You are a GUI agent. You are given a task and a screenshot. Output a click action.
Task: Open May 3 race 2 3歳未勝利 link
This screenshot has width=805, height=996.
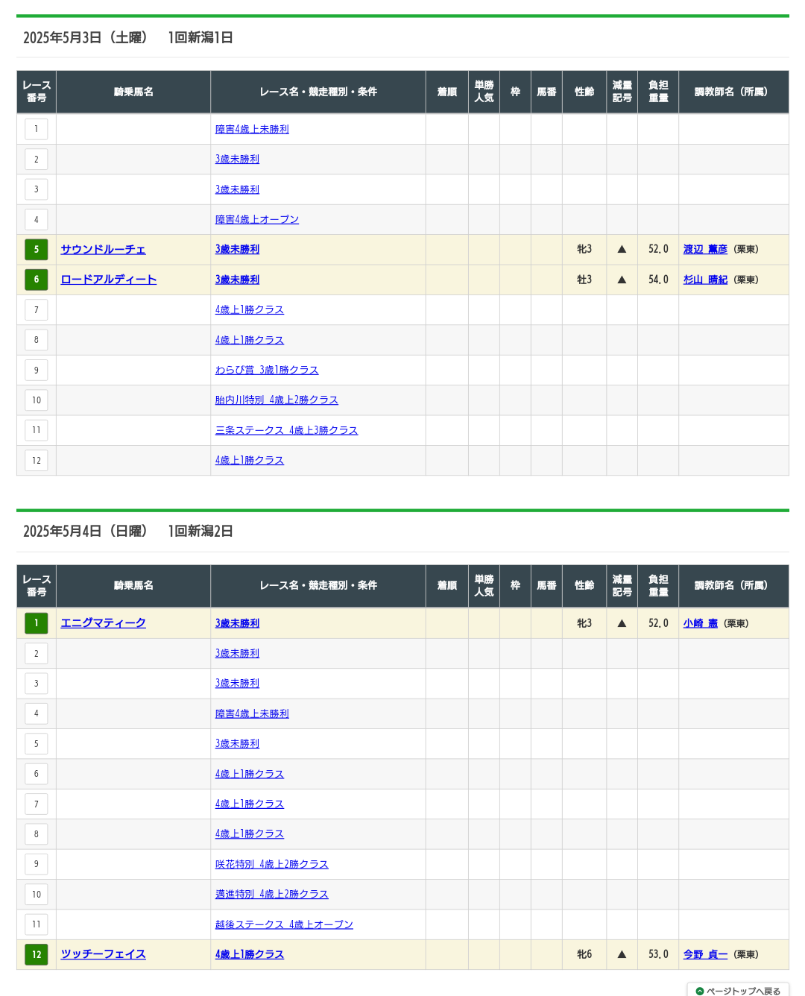coord(237,159)
